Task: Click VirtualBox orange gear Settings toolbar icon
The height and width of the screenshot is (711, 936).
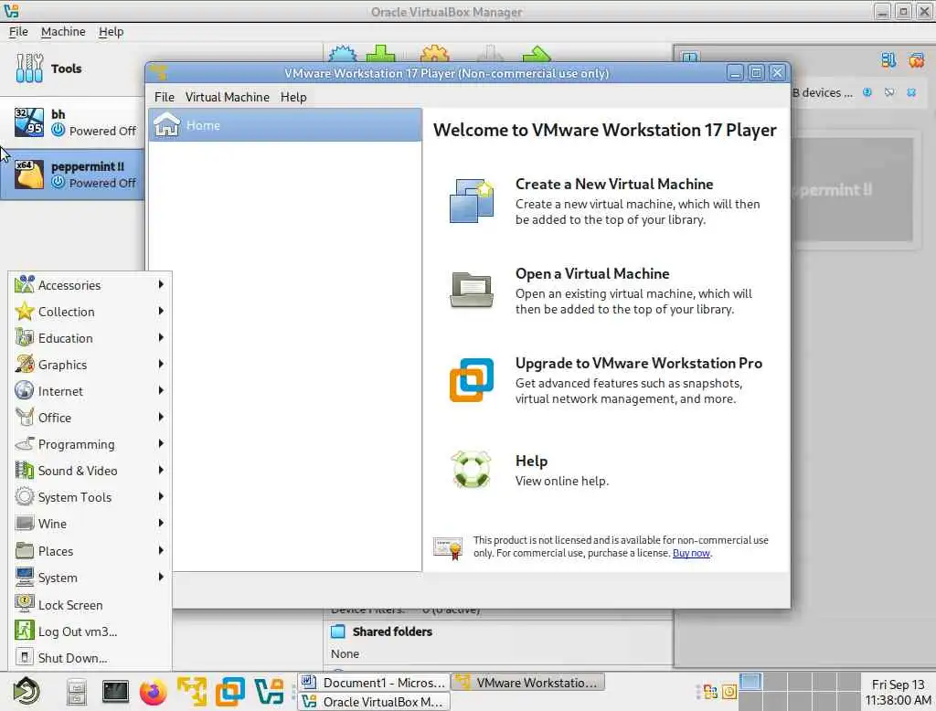Action: tap(434, 54)
